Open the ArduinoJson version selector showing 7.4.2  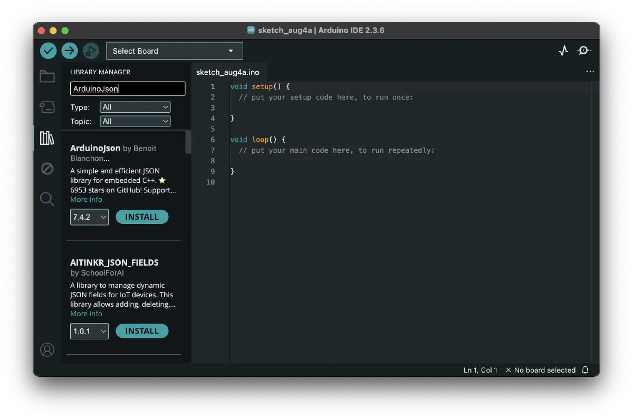89,217
